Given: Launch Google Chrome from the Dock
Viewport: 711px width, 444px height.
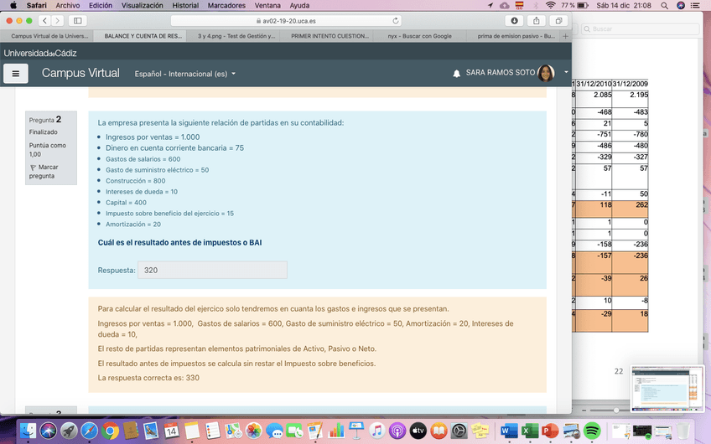Looking at the screenshot, I should (110, 431).
